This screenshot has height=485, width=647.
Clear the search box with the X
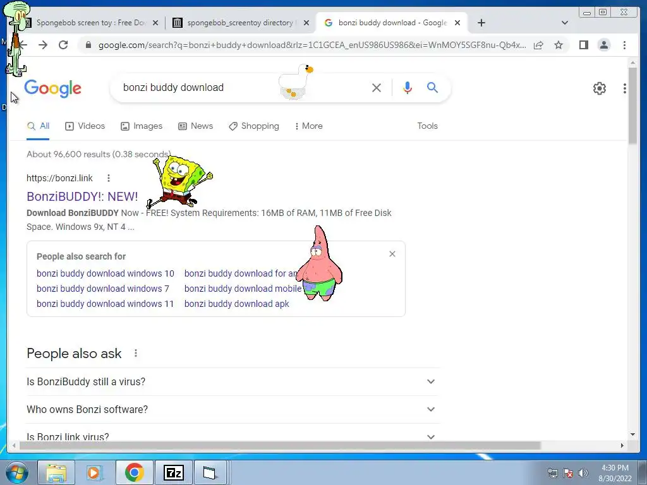[377, 87]
